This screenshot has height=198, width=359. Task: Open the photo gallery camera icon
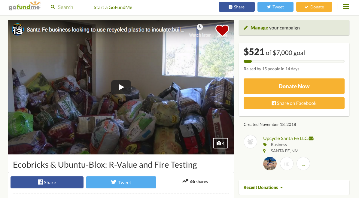(221, 143)
